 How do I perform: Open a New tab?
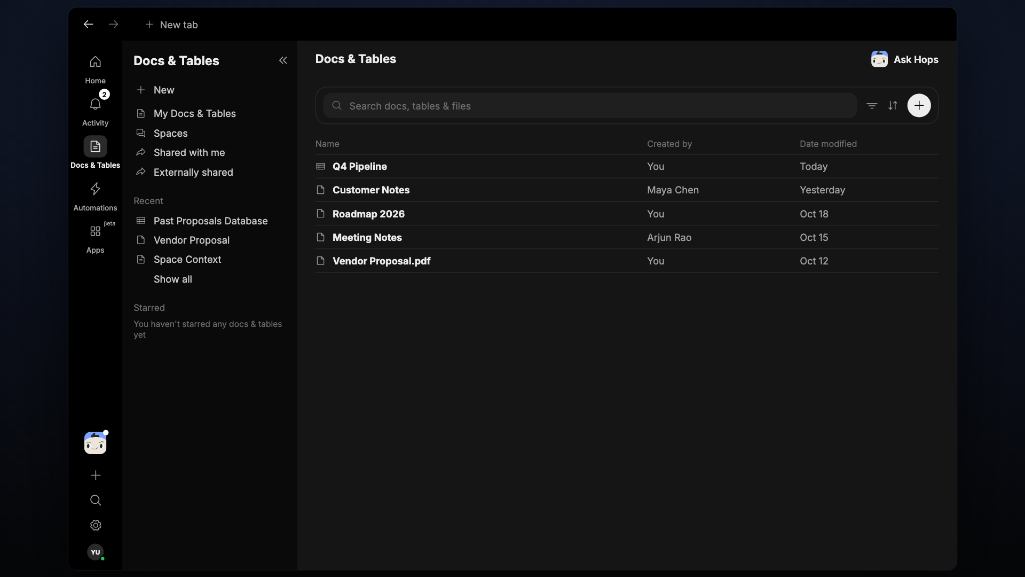[171, 25]
